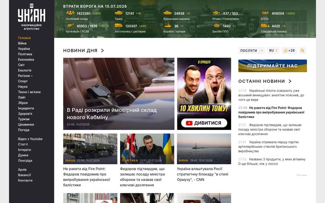This screenshot has width=325, height=203.
Task: Click the artillery / MLRS icon
Action: coord(70,25)
